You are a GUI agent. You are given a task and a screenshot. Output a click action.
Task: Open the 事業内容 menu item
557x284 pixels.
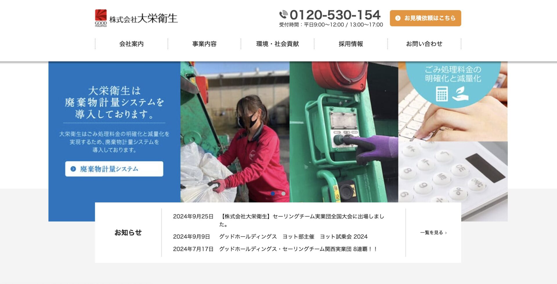(x=205, y=44)
